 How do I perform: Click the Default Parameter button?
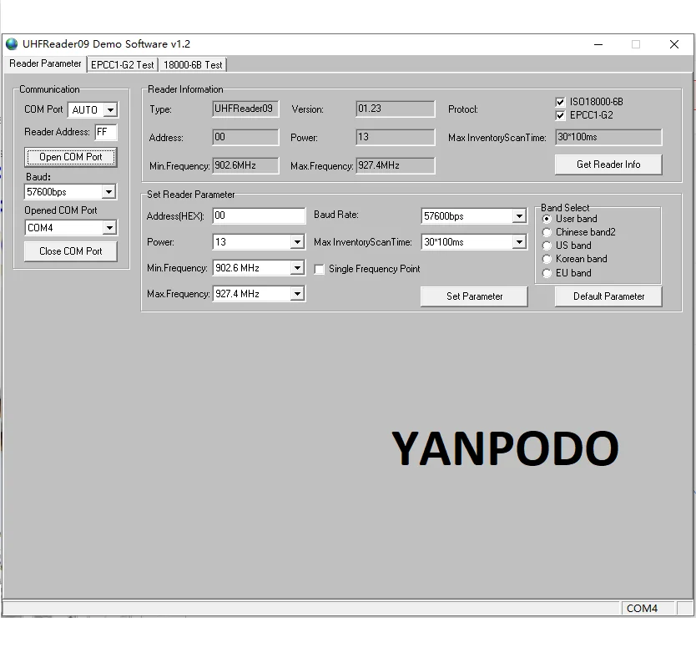(x=608, y=296)
